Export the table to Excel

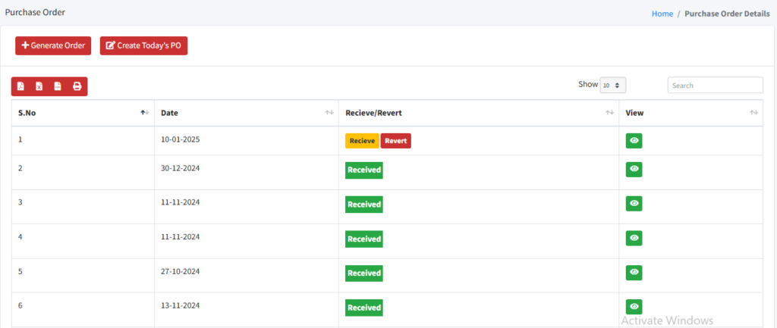(x=39, y=86)
